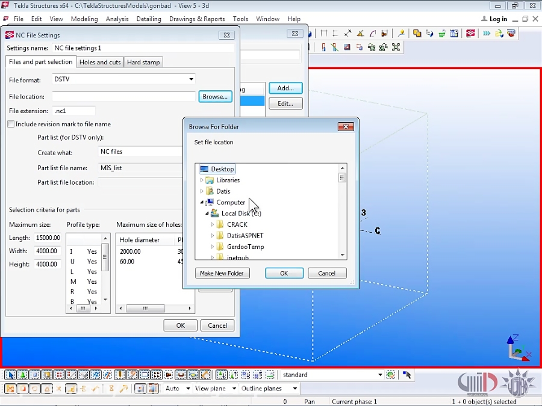
Task: Click the Length field showing 15000.00
Action: pyautogui.click(x=48, y=238)
